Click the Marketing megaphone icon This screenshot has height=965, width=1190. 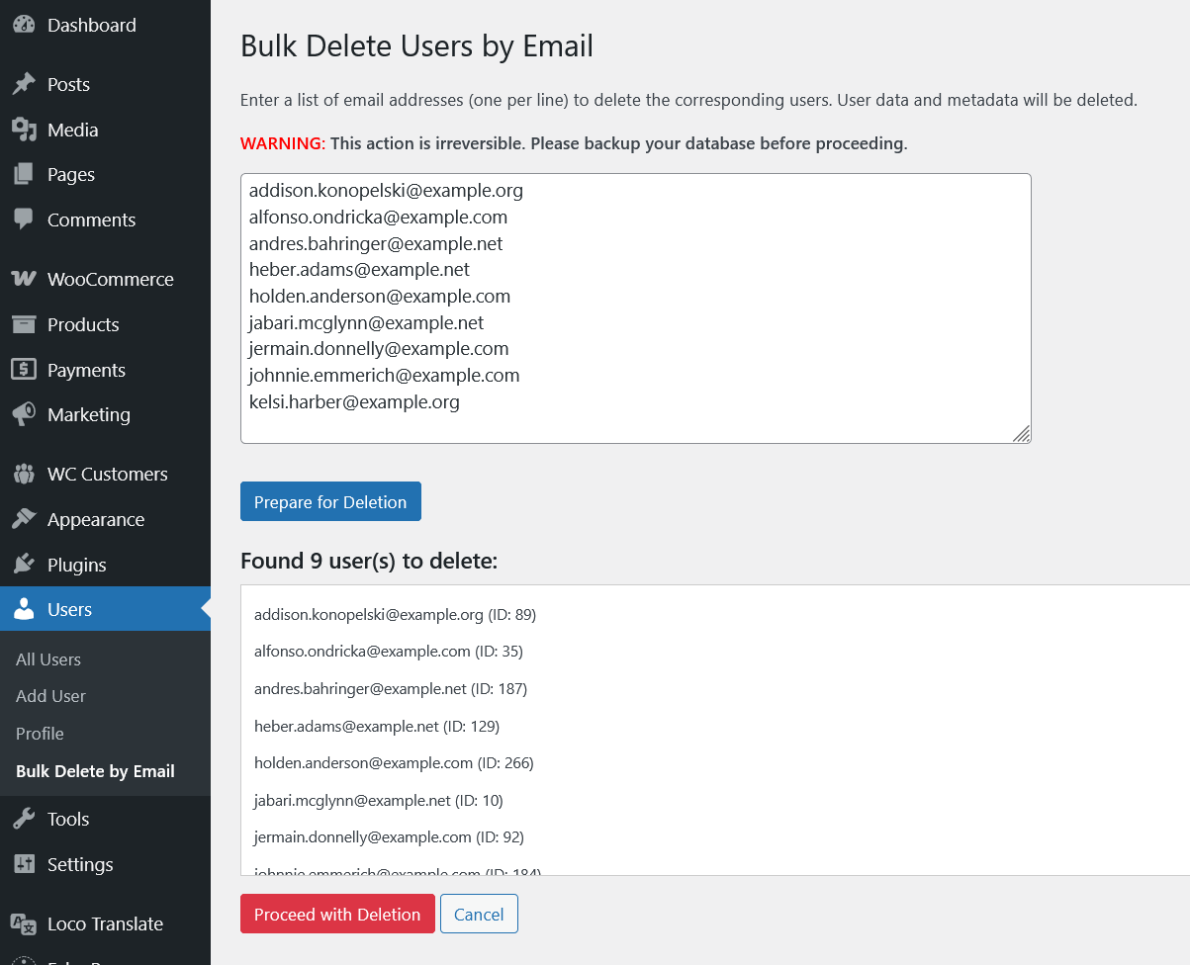pos(24,414)
